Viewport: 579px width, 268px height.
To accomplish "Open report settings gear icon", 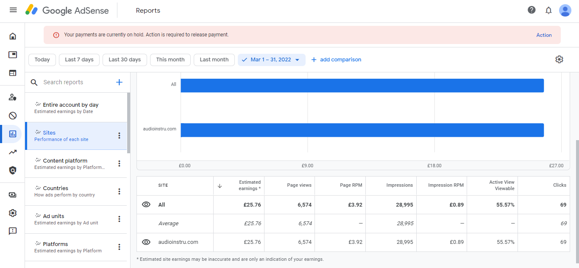I will 559,59.
